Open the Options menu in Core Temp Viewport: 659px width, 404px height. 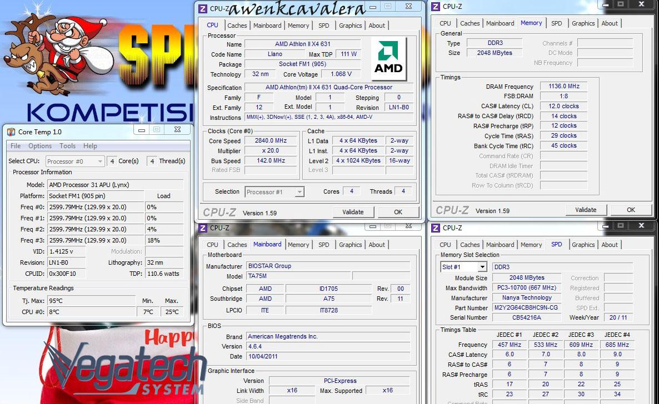[40, 146]
